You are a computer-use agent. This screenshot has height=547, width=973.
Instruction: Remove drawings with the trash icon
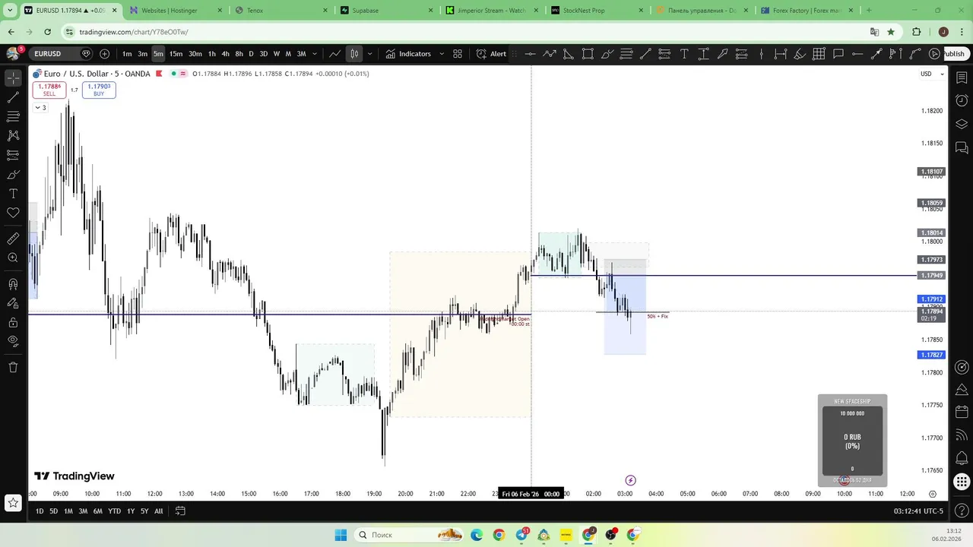pyautogui.click(x=13, y=368)
